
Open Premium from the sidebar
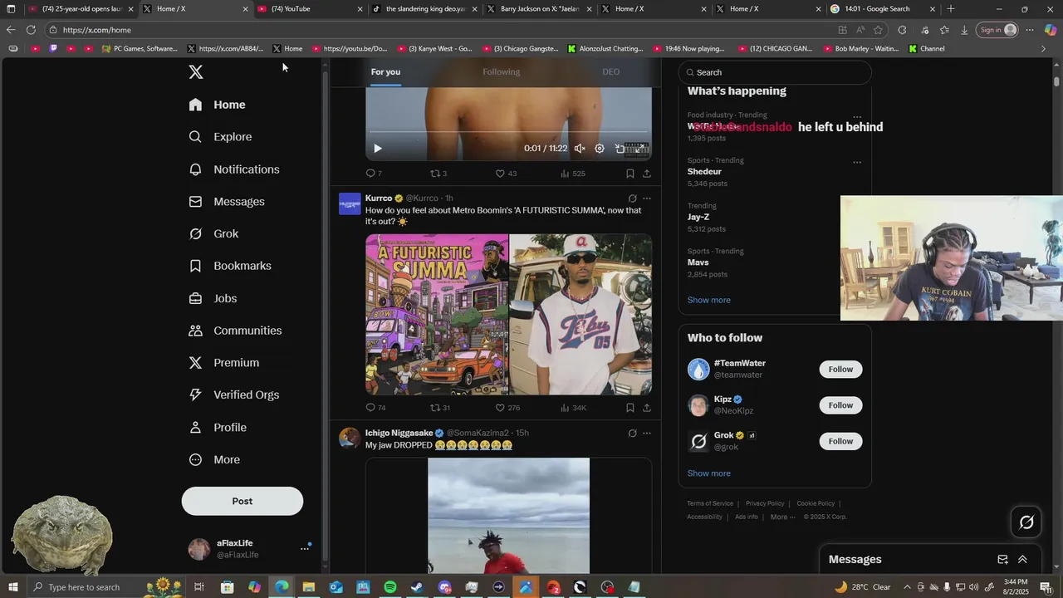coord(224,363)
